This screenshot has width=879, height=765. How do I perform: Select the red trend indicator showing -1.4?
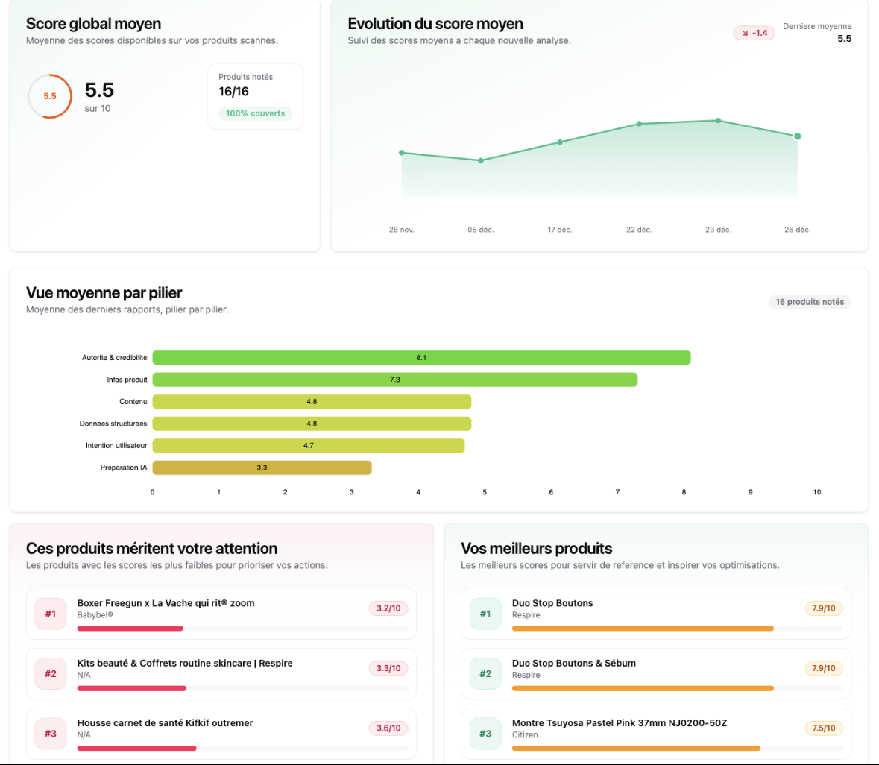752,33
